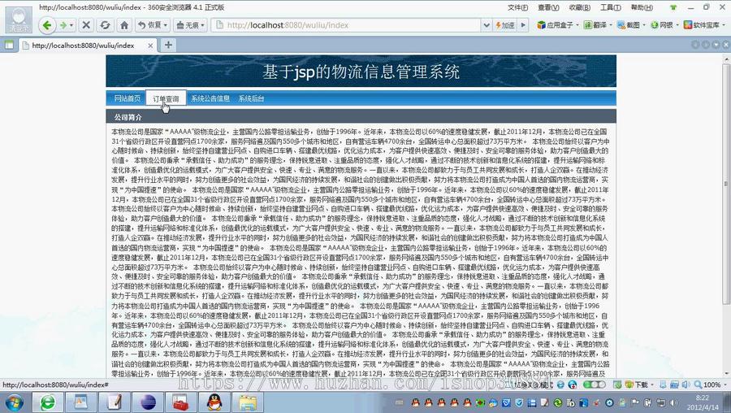Click the user avatar at top left
Viewport: 731px width, 413px height.
tap(19, 20)
